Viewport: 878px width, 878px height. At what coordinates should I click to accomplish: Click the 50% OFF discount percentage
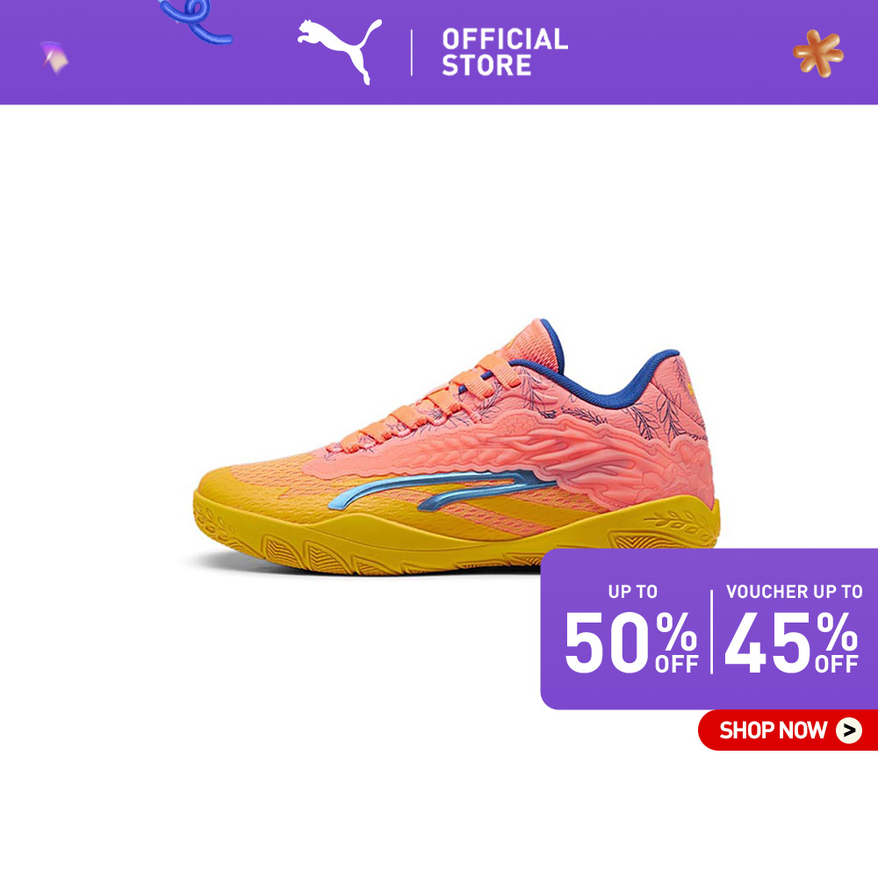[x=631, y=642]
